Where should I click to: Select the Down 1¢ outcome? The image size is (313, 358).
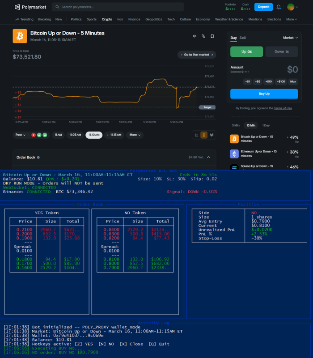282,51
